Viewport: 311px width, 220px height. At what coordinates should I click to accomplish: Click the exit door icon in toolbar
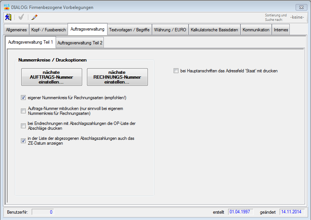pos(8,17)
